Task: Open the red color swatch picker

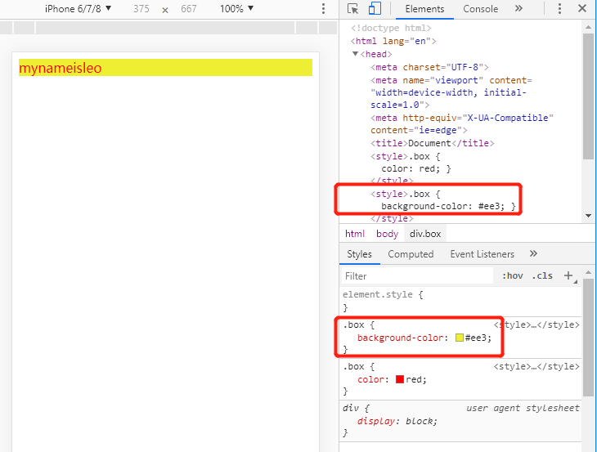Action: [x=400, y=379]
